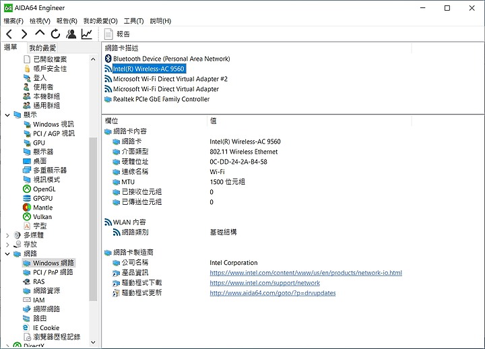This screenshot has height=349, width=485.
Task: Select 已開啟檔案 in the tree
Action: point(45,59)
